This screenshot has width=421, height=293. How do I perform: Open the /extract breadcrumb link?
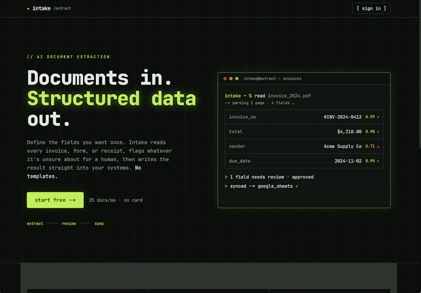[x=62, y=8]
